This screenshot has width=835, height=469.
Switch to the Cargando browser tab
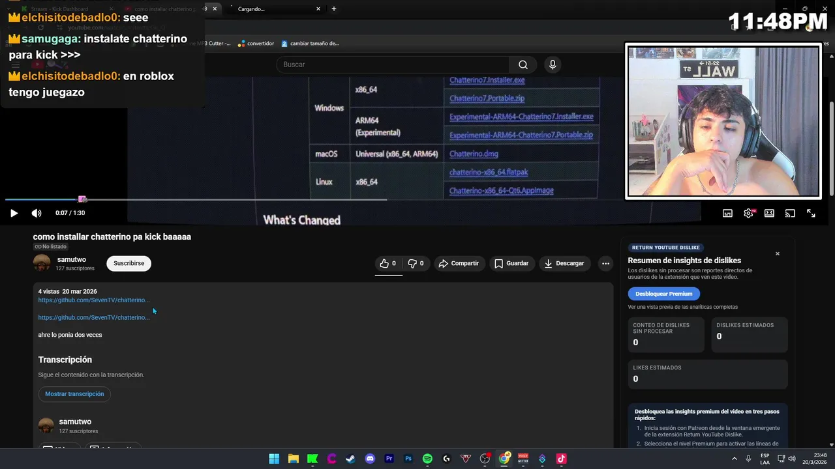pos(274,9)
